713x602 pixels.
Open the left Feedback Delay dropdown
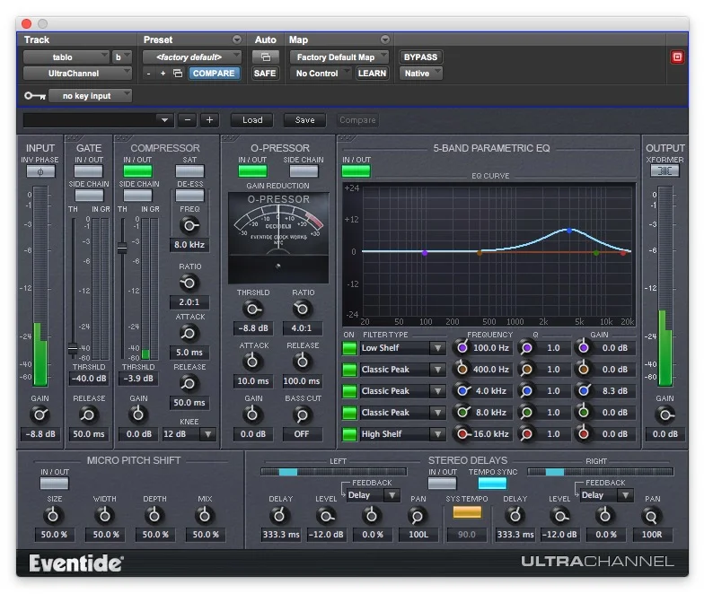pos(392,494)
